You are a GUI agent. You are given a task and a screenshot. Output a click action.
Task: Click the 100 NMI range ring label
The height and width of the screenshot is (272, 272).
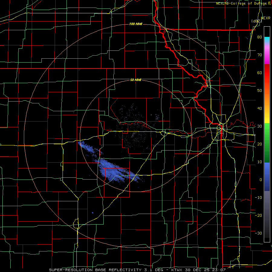click(136, 24)
